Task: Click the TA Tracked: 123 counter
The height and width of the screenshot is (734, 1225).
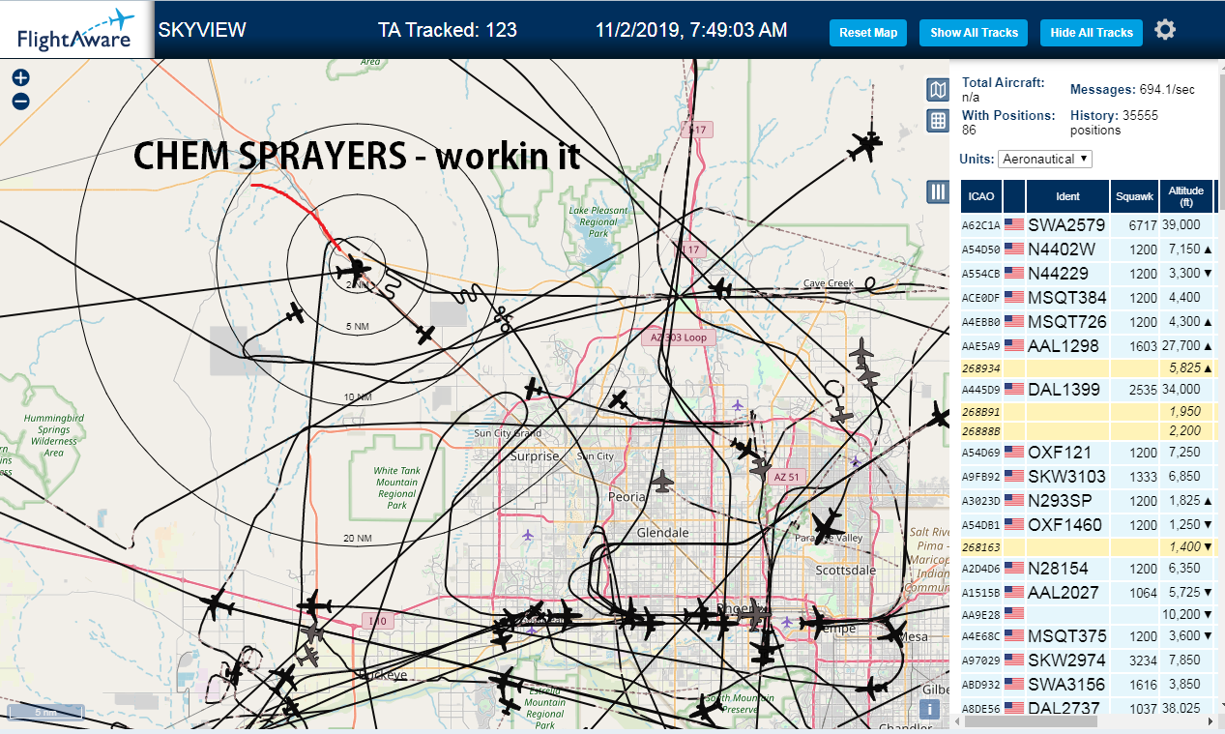Action: point(448,30)
